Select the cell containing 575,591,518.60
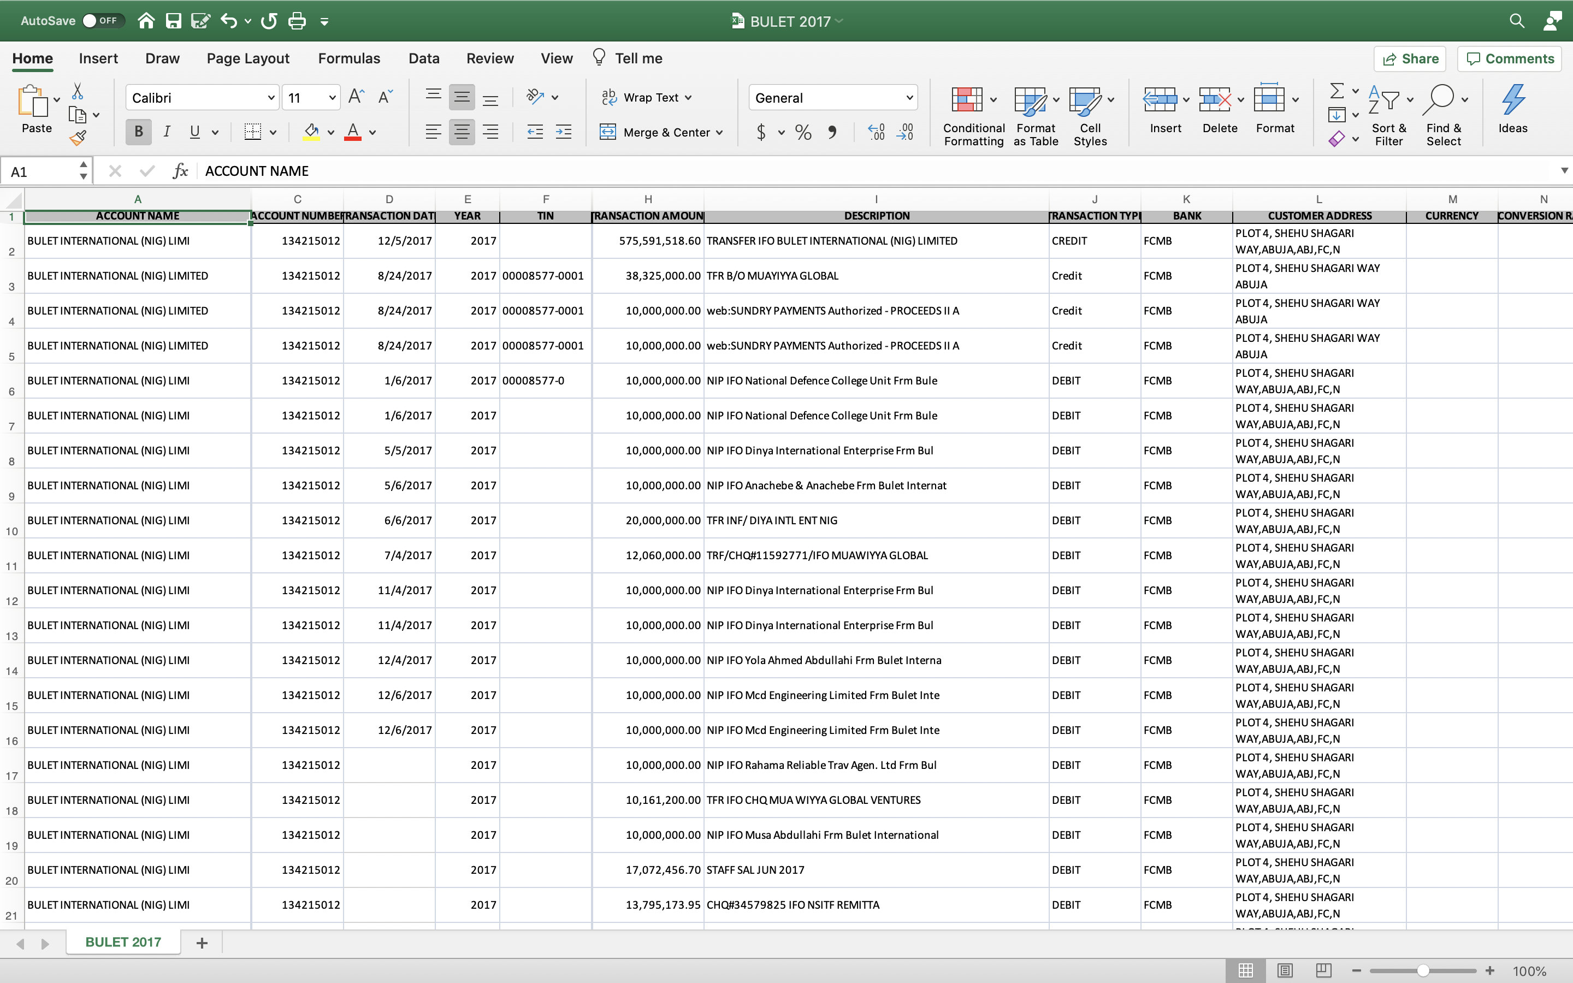Screen dimensions: 1573x983 647,241
